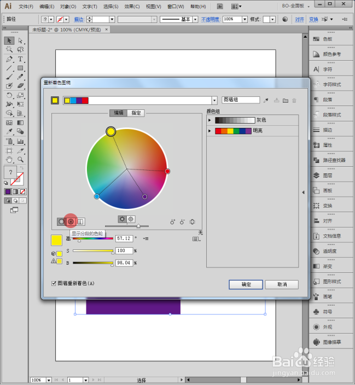Image resolution: width=355 pixels, height=385 pixels.
Task: Select the Line Segment tool
Action: (x=9, y=68)
